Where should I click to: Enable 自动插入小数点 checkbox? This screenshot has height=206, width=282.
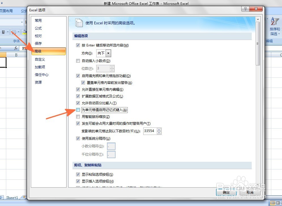tap(78, 61)
